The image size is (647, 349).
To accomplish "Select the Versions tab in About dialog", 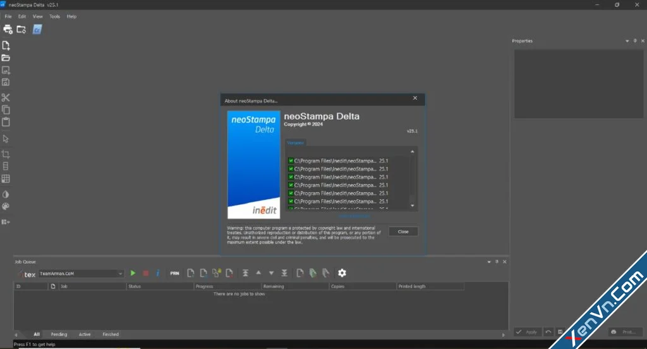I will (x=296, y=143).
